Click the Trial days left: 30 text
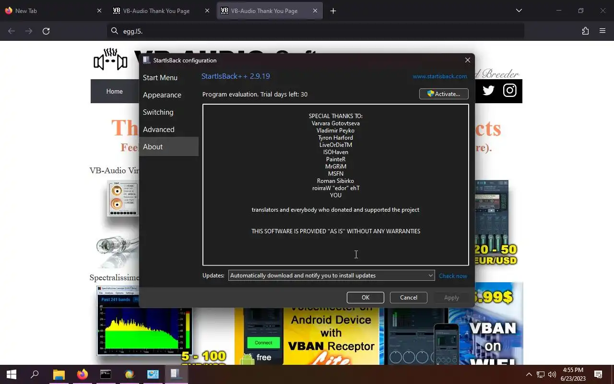 (284, 95)
